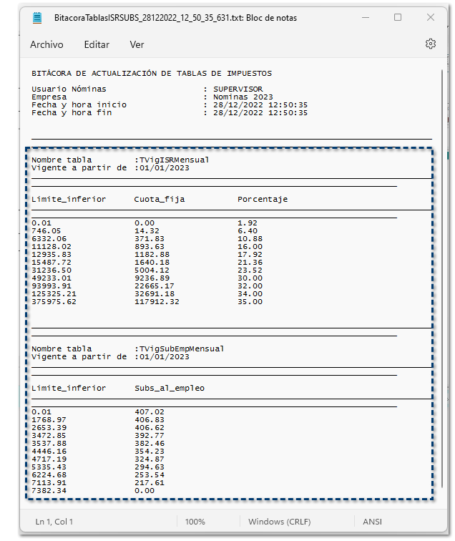Click the TVigSubEmpMensual table name text
Viewport: 455px width, 541px height.
tap(181, 349)
